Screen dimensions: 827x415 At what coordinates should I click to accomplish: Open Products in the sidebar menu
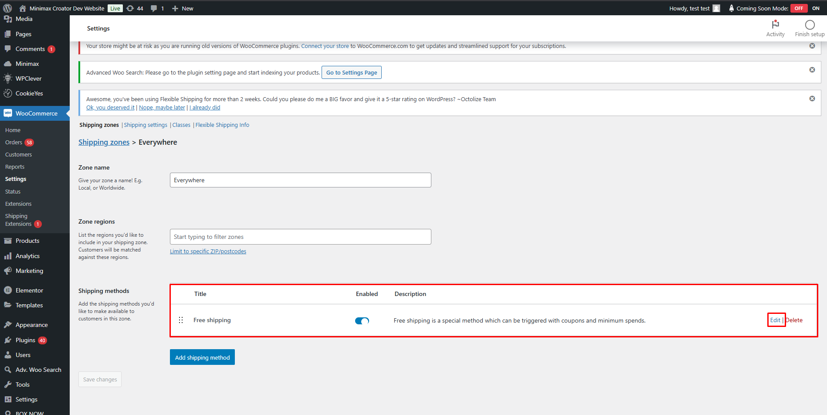[27, 241]
